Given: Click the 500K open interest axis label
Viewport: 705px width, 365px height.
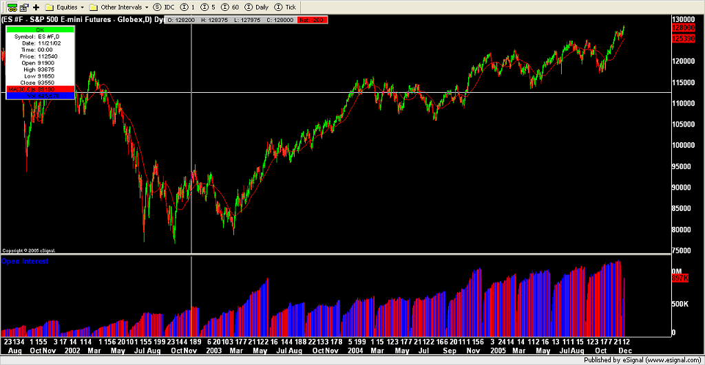Looking at the screenshot, I should [680, 304].
